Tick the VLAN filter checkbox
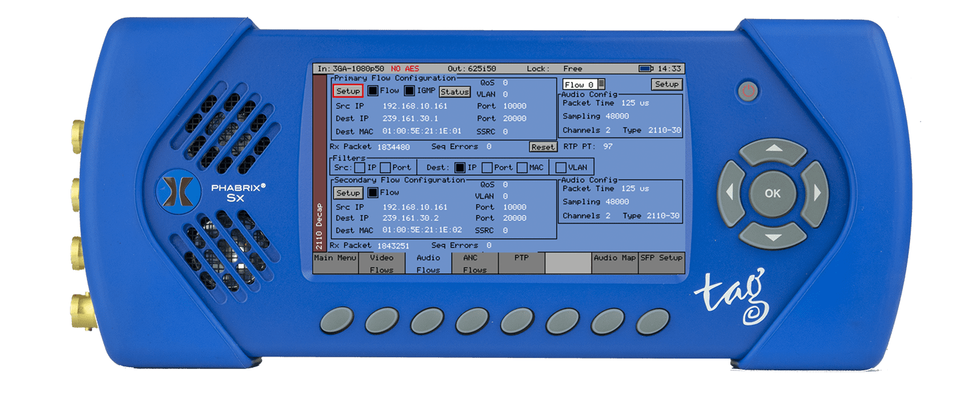 tap(561, 167)
